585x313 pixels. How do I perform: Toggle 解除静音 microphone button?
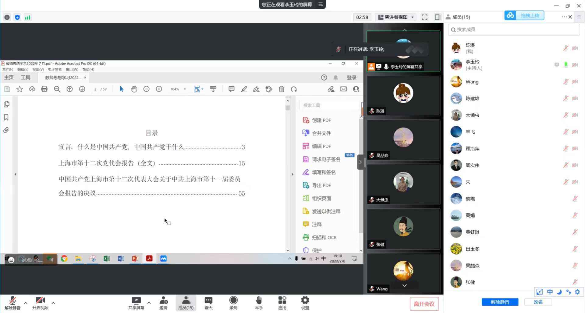point(12,303)
